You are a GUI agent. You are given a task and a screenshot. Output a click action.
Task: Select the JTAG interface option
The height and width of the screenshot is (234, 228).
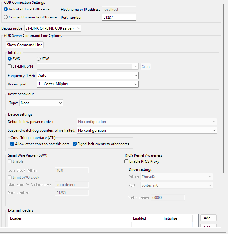(x=38, y=58)
